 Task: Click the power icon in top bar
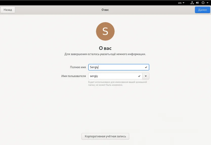(203, 3)
